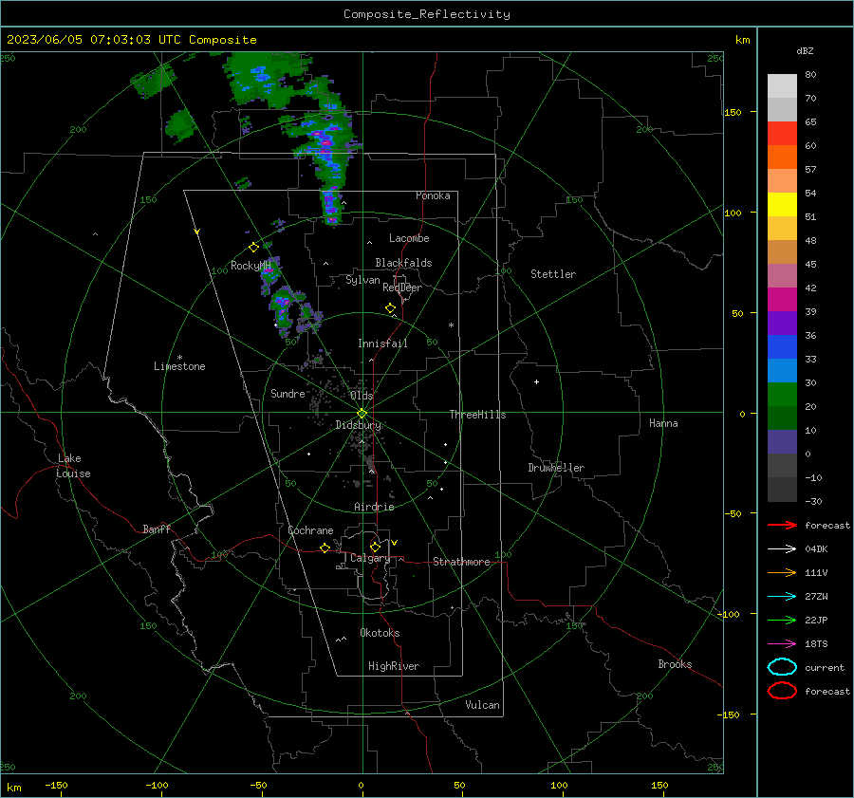The image size is (854, 798).
Task: Click the 22JP legend label
Action: [x=816, y=620]
